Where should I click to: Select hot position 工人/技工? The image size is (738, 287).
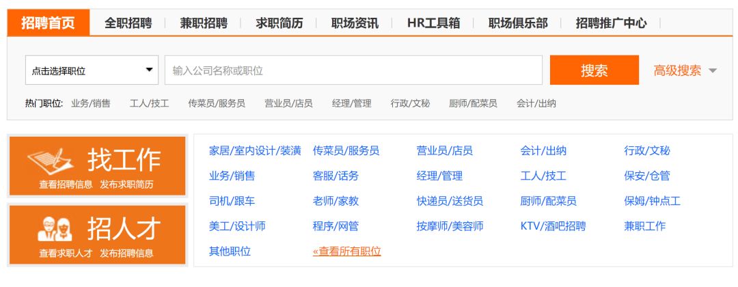[x=149, y=103]
